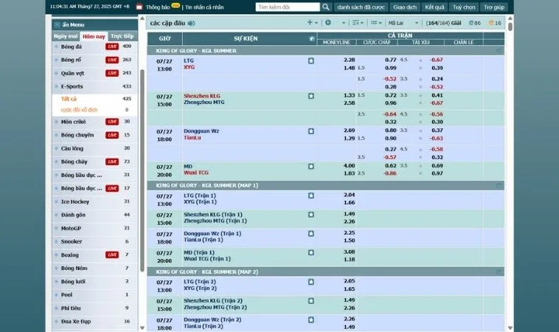
Task: Click the sidebar vertical scrollbar
Action: point(142,148)
